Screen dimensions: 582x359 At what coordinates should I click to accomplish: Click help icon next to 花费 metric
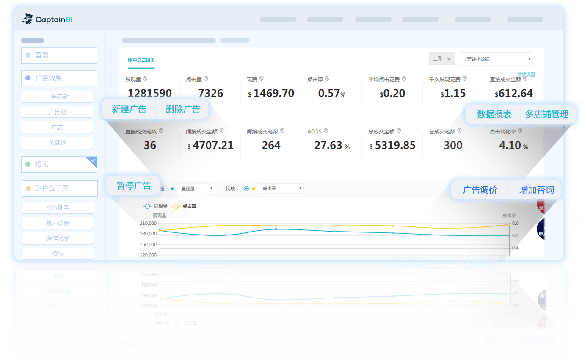coord(261,79)
